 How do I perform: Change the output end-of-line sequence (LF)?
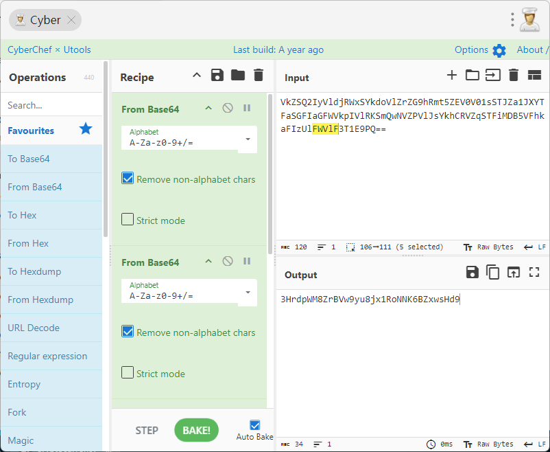tap(534, 444)
